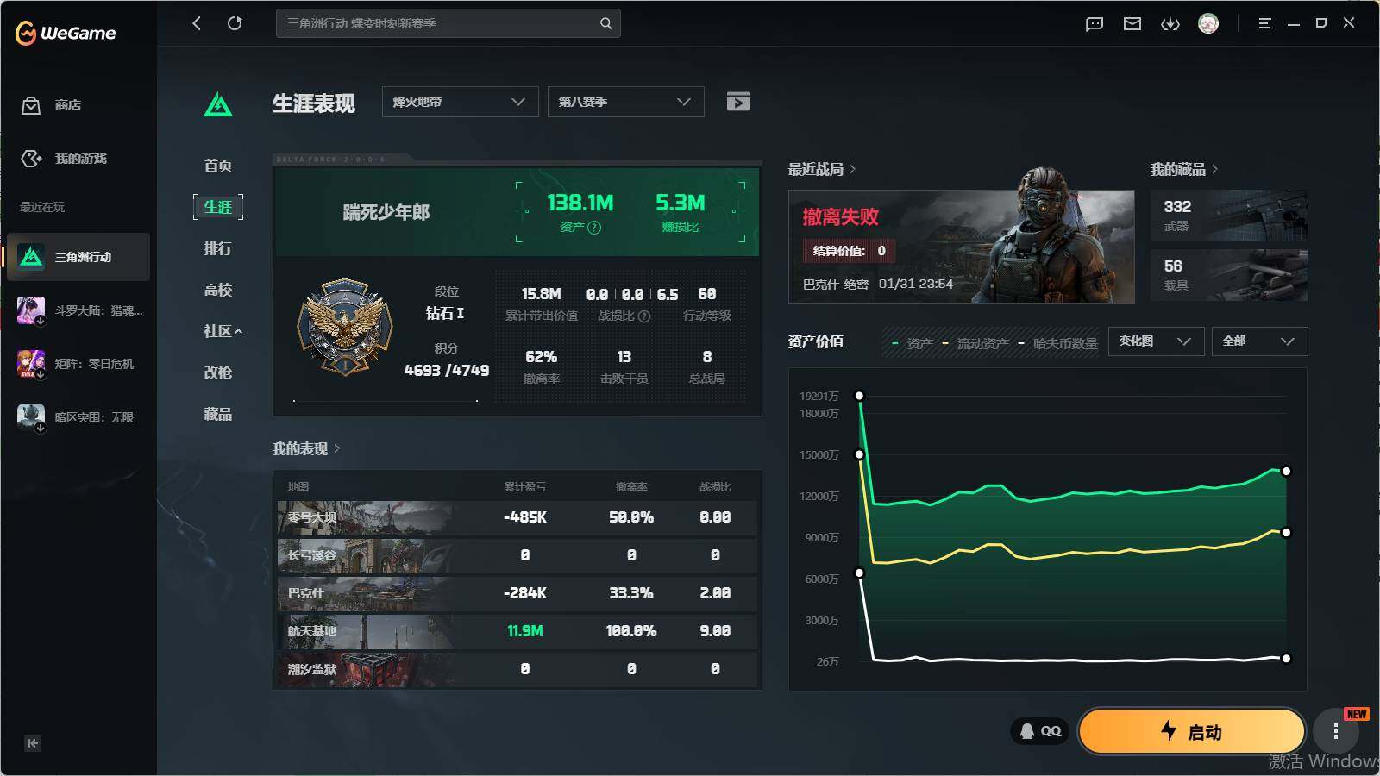Image resolution: width=1380 pixels, height=776 pixels.
Task: Expand 我的表现 section
Action: pos(306,448)
